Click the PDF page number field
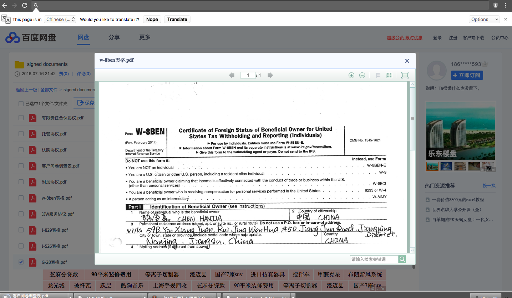 248,75
